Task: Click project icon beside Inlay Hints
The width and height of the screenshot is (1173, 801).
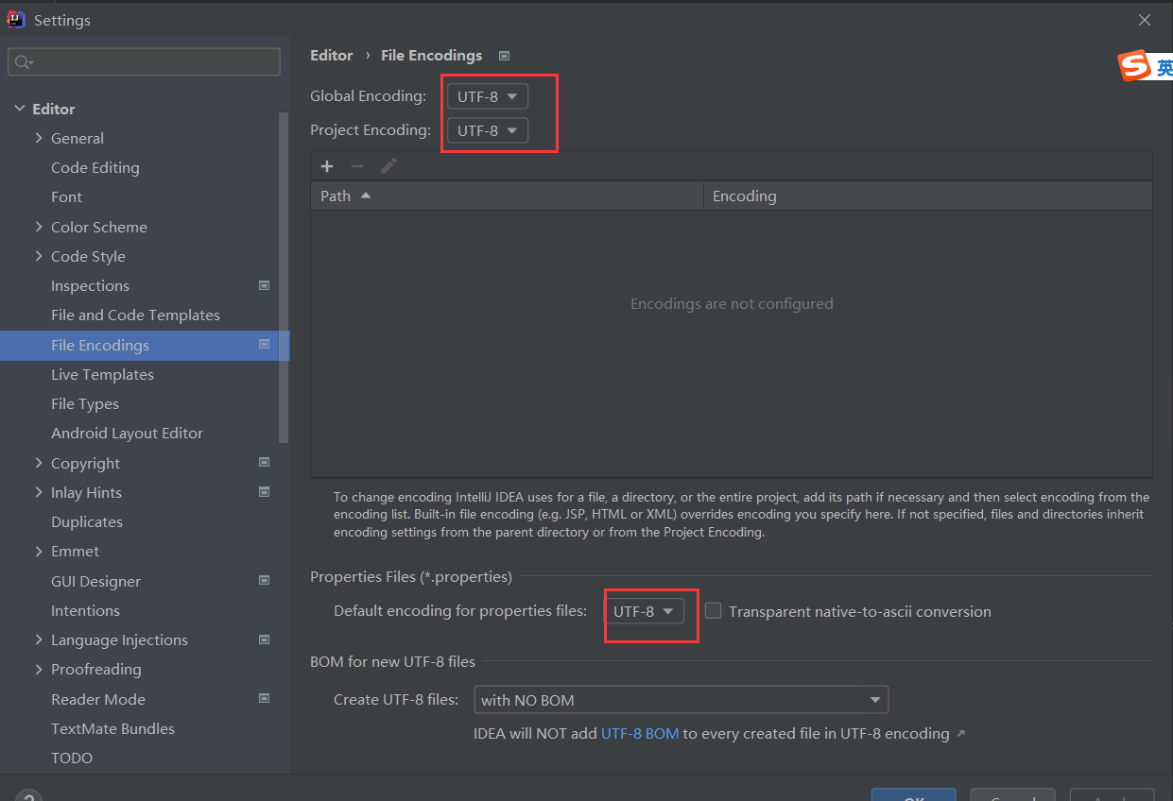Action: pos(265,492)
